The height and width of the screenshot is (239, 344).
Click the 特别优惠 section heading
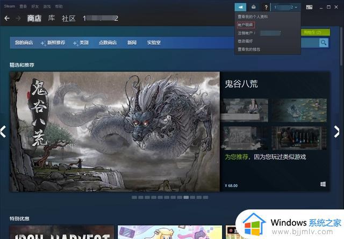coord(19,219)
